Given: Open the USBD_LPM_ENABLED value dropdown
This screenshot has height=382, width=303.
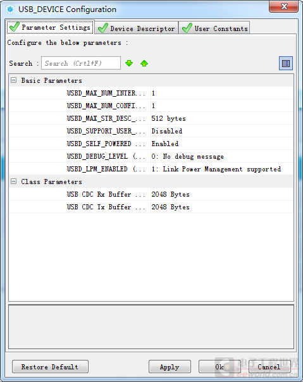Looking at the screenshot, I should pos(222,169).
